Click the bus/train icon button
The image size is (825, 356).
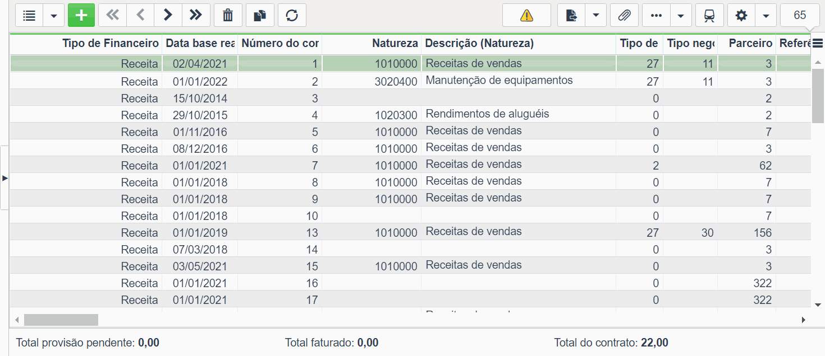[x=709, y=15]
